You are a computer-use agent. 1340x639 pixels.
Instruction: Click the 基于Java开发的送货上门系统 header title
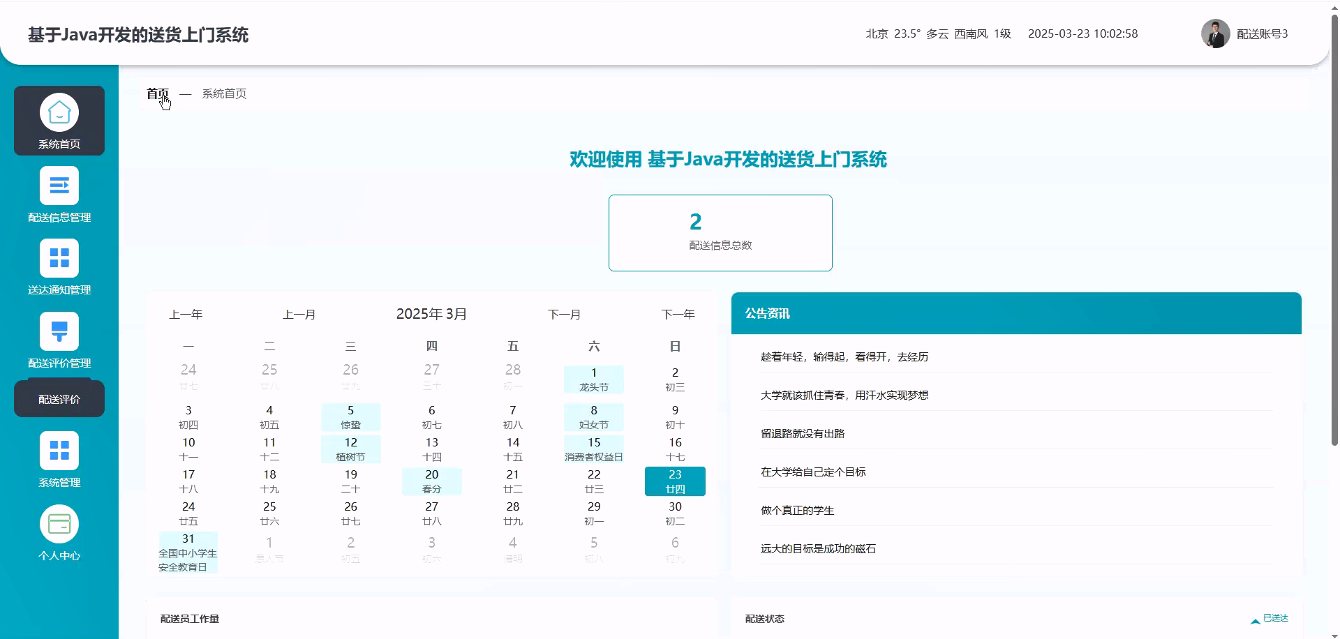(138, 35)
